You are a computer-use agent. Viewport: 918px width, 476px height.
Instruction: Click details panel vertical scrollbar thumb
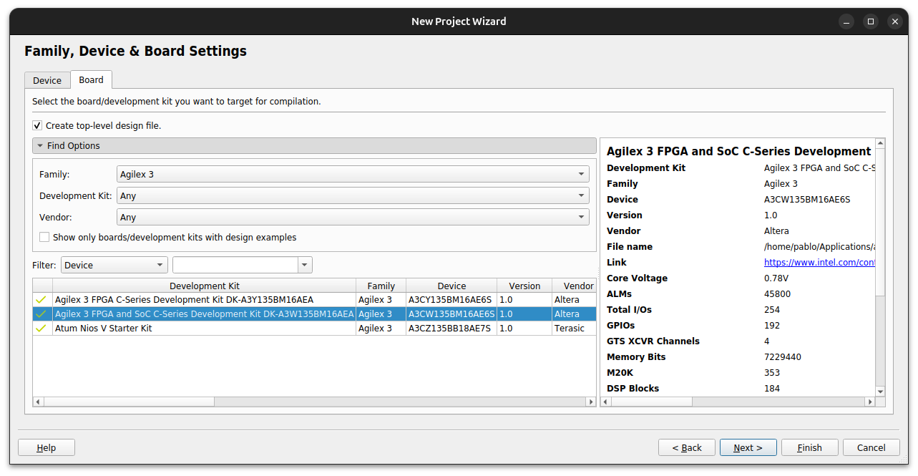880,222
